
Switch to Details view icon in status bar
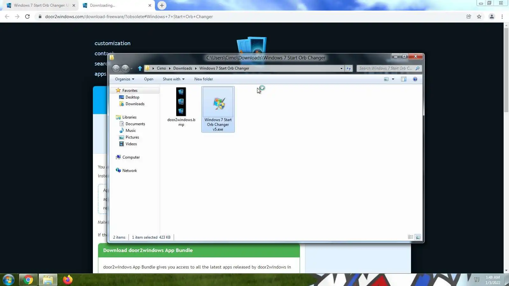click(x=411, y=237)
